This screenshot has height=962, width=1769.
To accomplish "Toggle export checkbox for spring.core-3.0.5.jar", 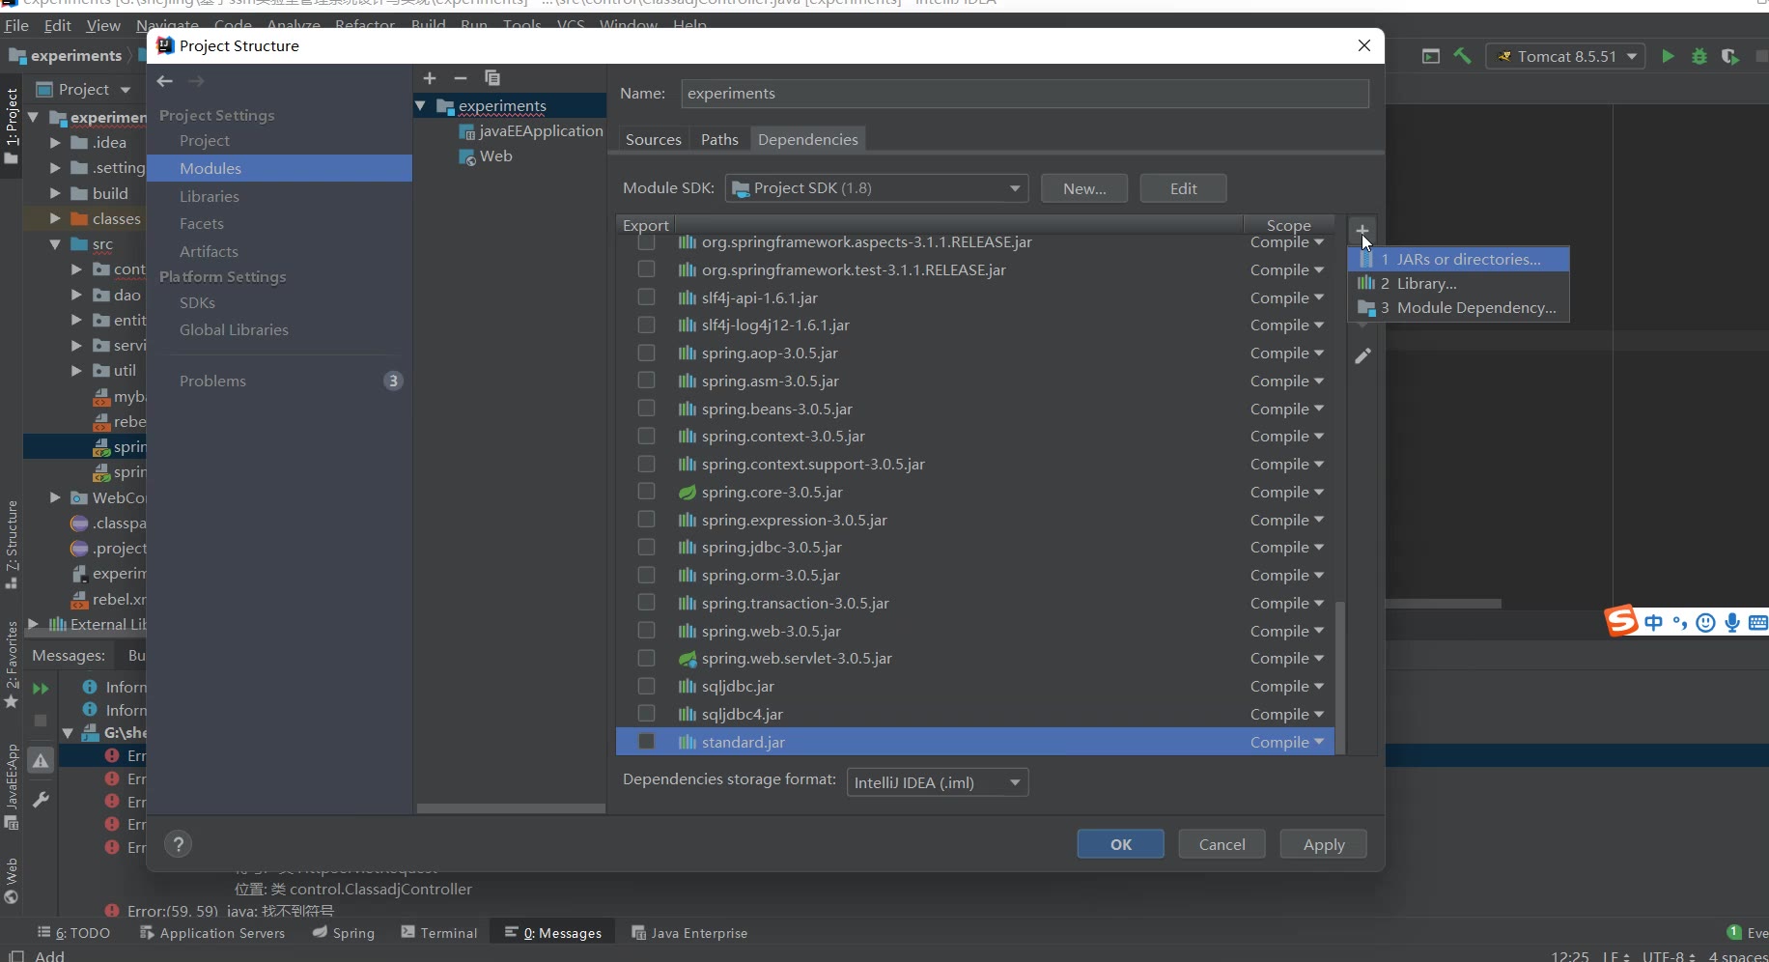I will (647, 492).
